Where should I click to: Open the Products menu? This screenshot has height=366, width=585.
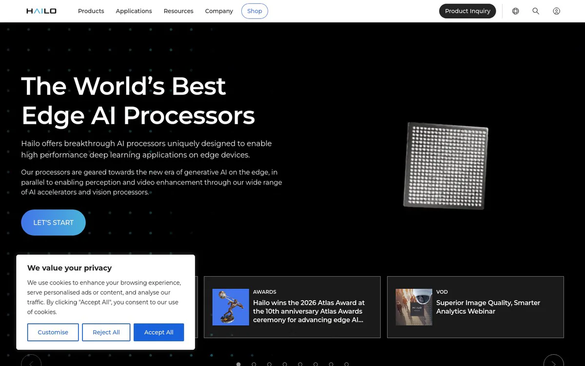point(91,11)
